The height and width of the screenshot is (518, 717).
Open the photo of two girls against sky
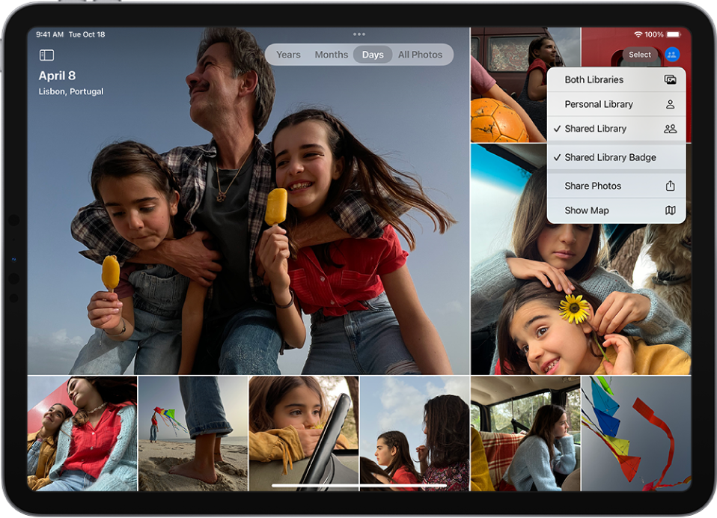coord(415,433)
